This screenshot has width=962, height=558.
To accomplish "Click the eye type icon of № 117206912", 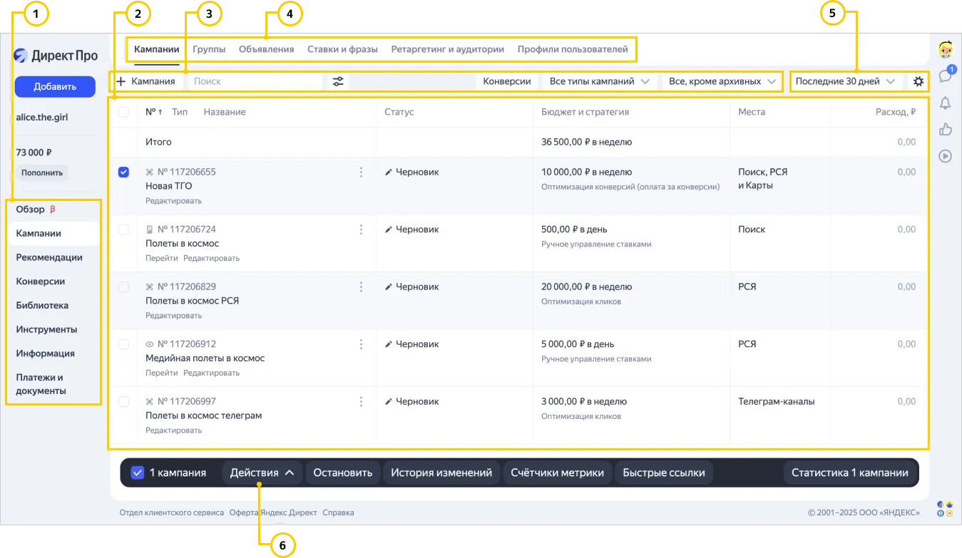I will [150, 344].
